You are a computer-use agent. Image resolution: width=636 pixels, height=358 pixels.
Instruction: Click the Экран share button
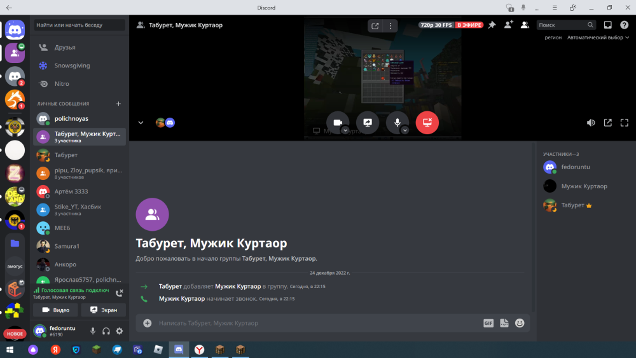coord(104,310)
